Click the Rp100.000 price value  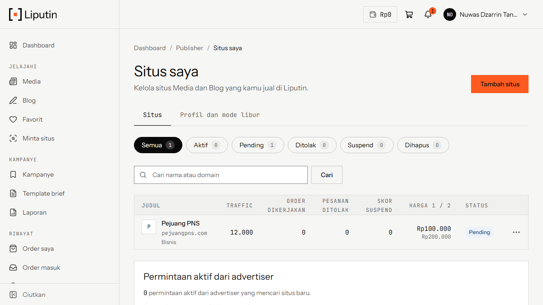tap(433, 229)
